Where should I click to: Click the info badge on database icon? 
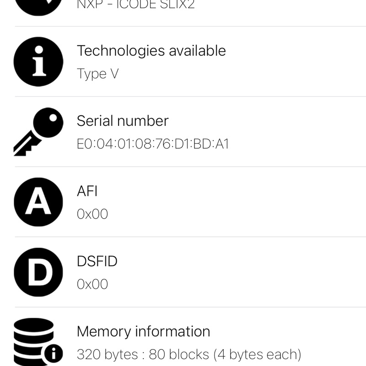coord(54,353)
